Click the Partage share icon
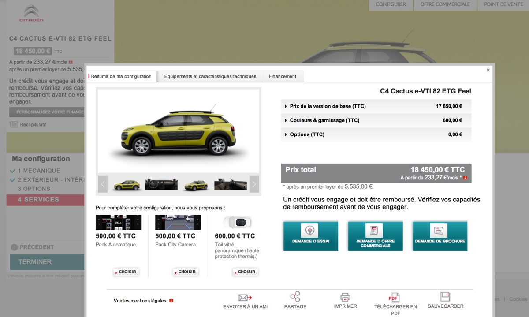 (295, 297)
